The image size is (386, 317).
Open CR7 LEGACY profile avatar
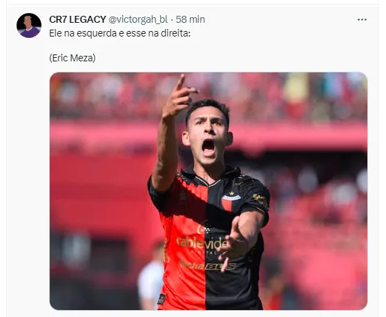click(29, 25)
